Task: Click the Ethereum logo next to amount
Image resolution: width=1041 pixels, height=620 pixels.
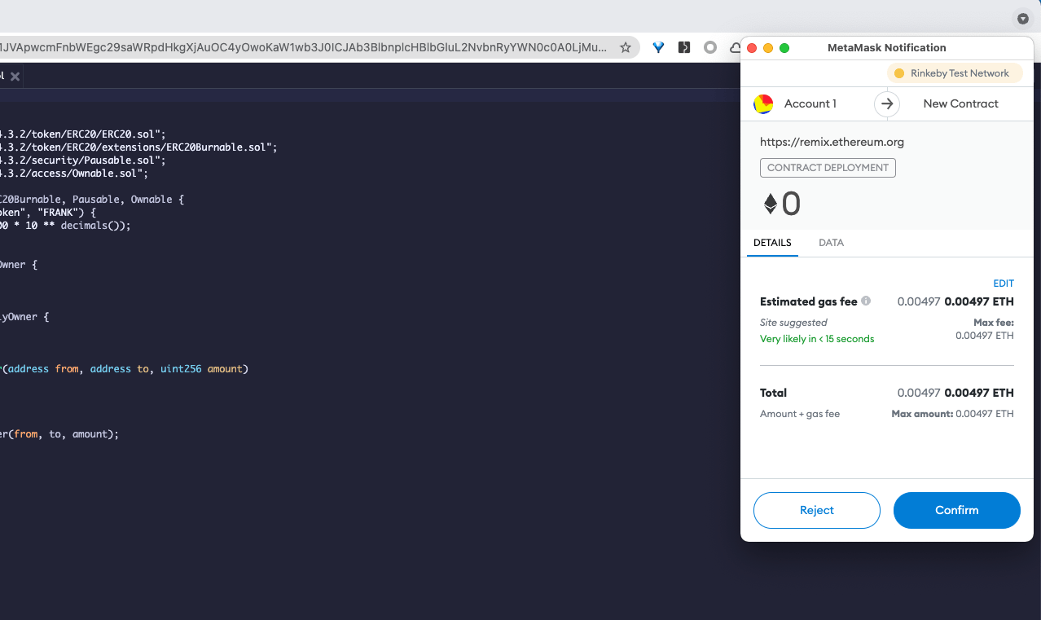Action: pyautogui.click(x=770, y=204)
